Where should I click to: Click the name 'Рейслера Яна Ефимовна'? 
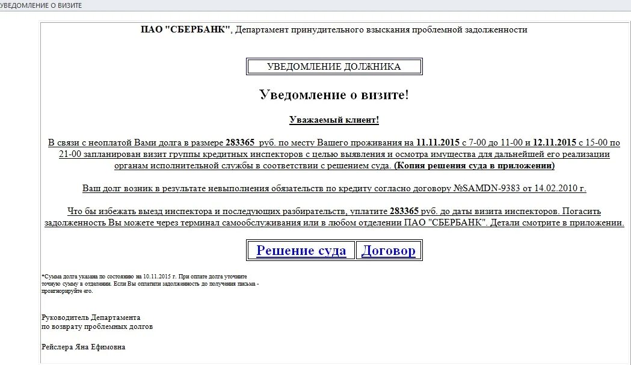pyautogui.click(x=83, y=347)
